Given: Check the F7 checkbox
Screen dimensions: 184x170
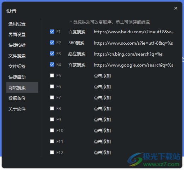Looking at the screenshot, I should click(x=52, y=97).
